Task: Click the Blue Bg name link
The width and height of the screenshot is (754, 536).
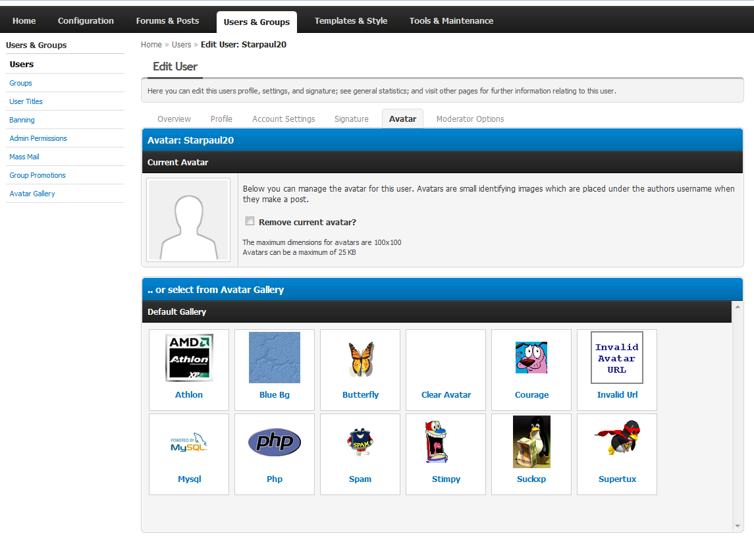Action: pos(275,394)
